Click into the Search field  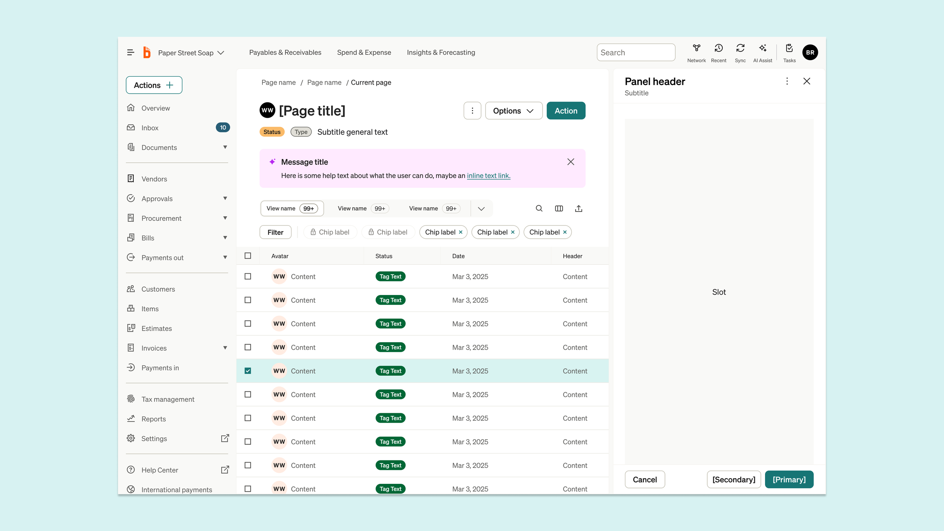636,52
